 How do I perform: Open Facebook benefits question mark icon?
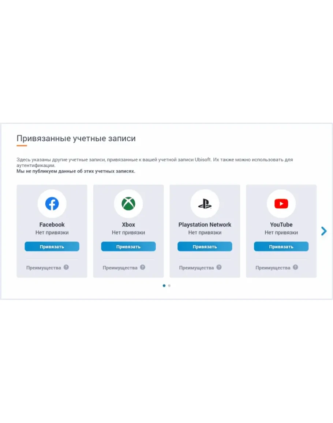click(66, 267)
